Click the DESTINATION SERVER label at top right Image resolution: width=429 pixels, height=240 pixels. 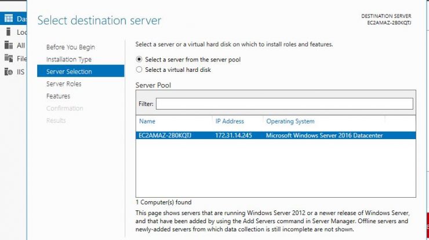point(386,16)
